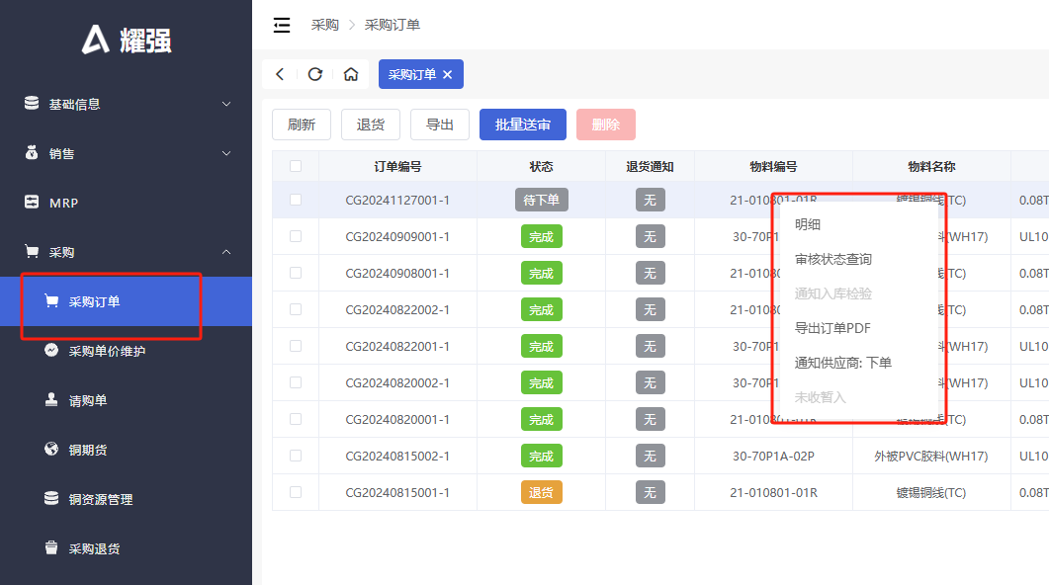Viewport: 1049px width, 585px height.
Task: Click the sidebar collapse hamburger icon
Action: 282,26
